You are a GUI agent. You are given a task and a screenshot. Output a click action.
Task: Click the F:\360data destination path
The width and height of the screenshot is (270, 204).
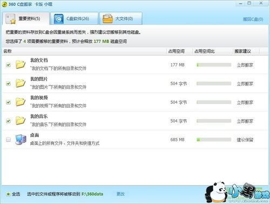coord(92,194)
